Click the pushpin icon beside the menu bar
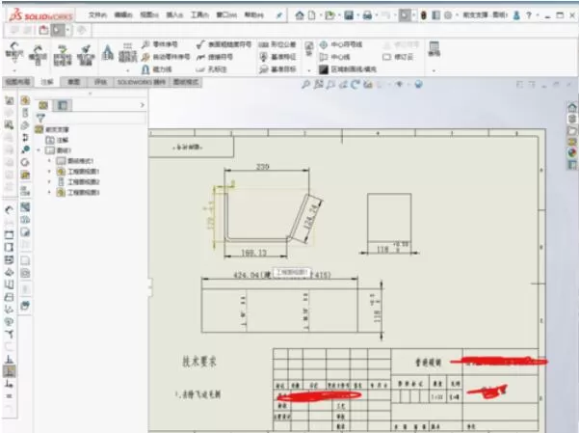This screenshot has width=579, height=433. click(x=279, y=15)
